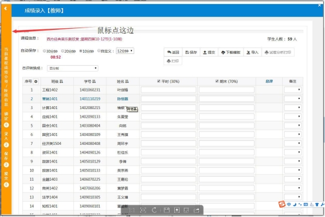Sort by 班级 column sort icon

61,82
